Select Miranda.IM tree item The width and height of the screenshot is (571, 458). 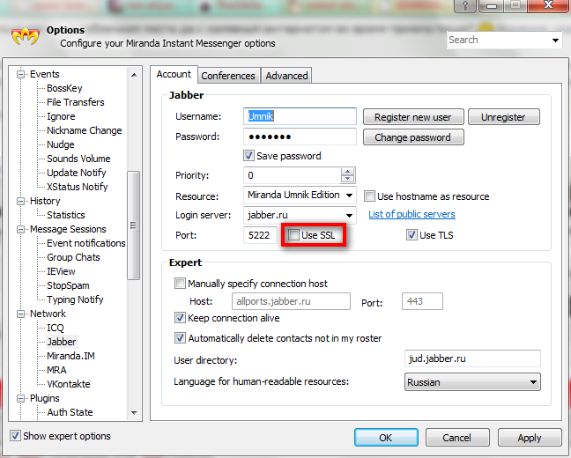pyautogui.click(x=70, y=356)
